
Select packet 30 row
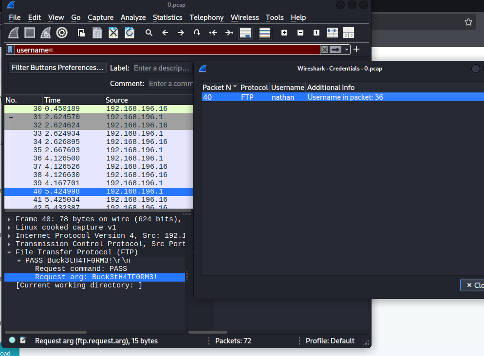coord(99,109)
